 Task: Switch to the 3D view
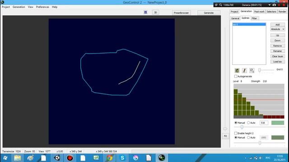coord(155,12)
